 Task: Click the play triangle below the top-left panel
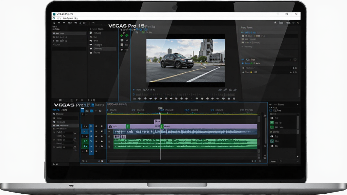click(77, 100)
